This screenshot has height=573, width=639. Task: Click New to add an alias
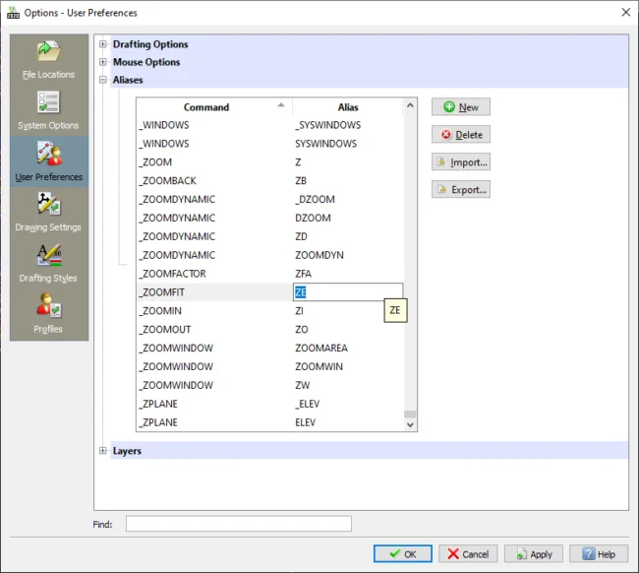click(x=460, y=107)
